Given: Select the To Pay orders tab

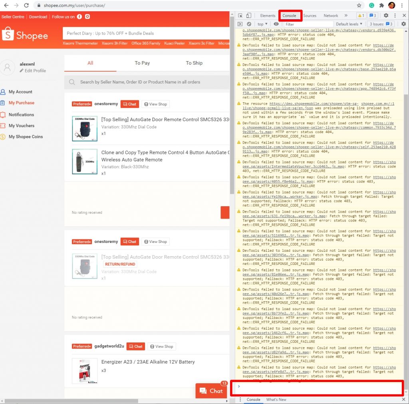Looking at the screenshot, I should click(x=142, y=63).
